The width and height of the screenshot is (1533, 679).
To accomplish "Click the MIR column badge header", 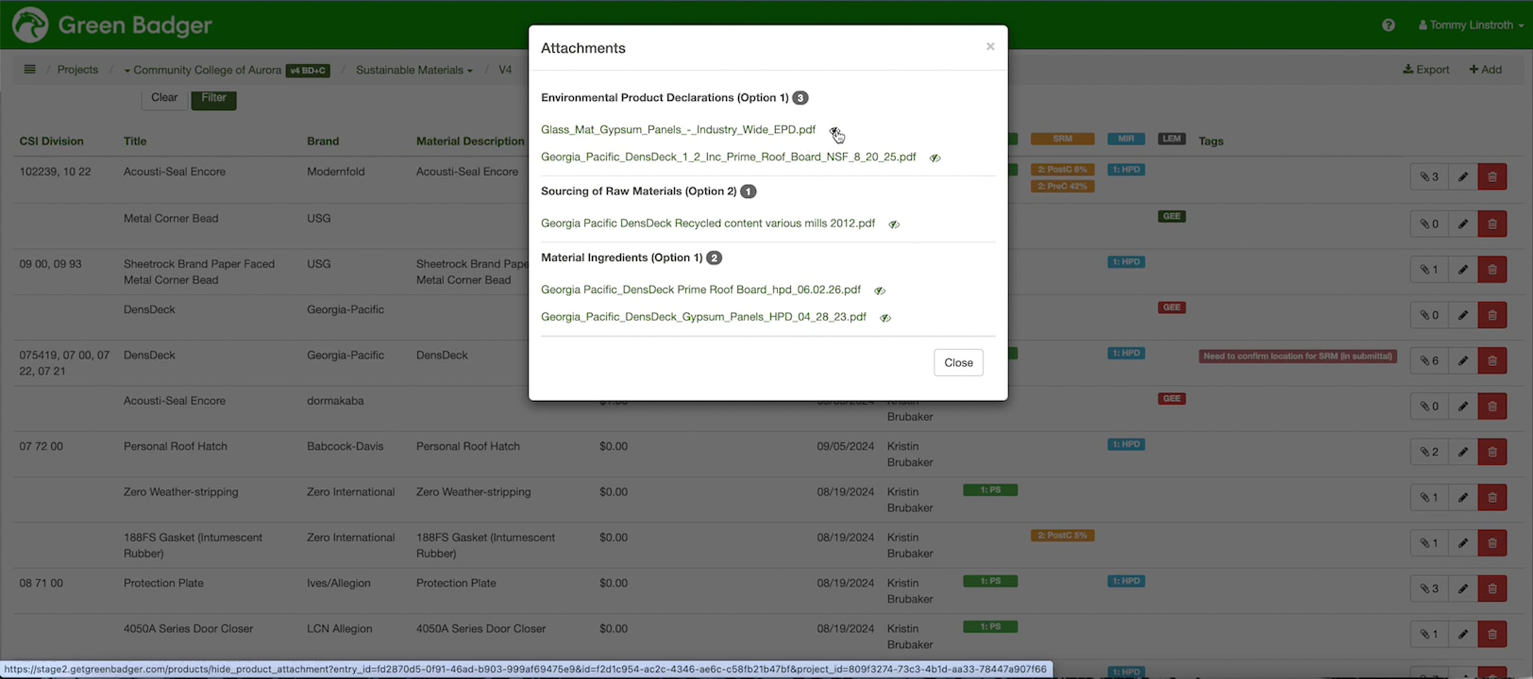I will click(1125, 138).
